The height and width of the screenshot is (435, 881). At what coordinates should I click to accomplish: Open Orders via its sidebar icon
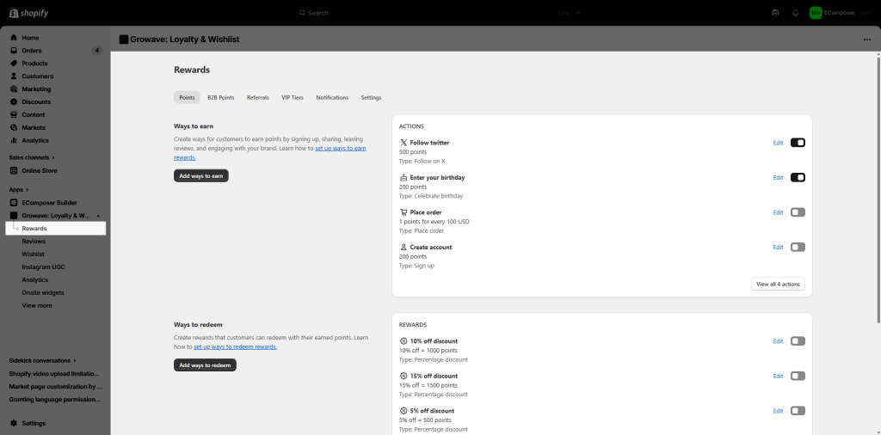pyautogui.click(x=14, y=51)
